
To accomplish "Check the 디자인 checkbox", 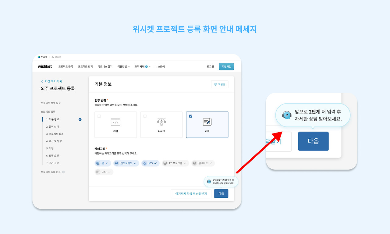I will [145, 116].
